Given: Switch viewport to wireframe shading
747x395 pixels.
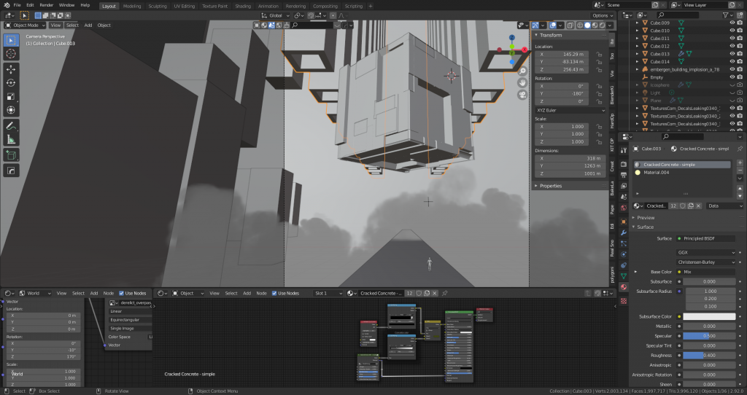Looking at the screenshot, I should coord(580,26).
